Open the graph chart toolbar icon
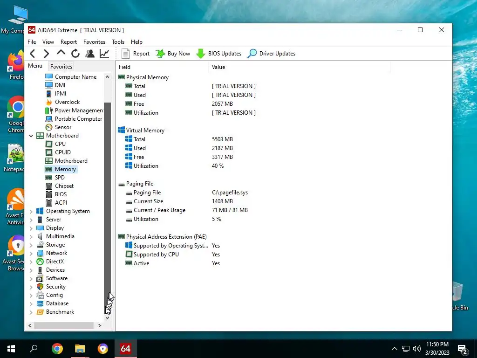477x358 pixels. tap(104, 54)
